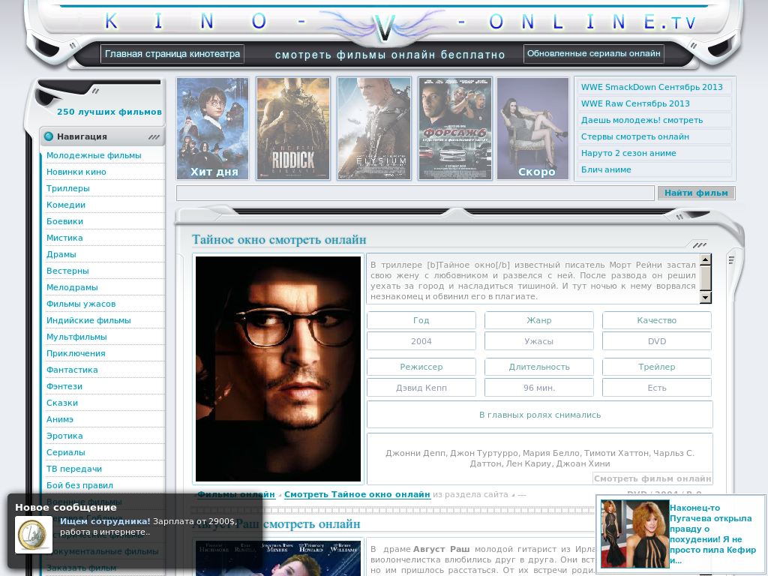Click the film search input field
The image size is (768, 576).
[415, 193]
